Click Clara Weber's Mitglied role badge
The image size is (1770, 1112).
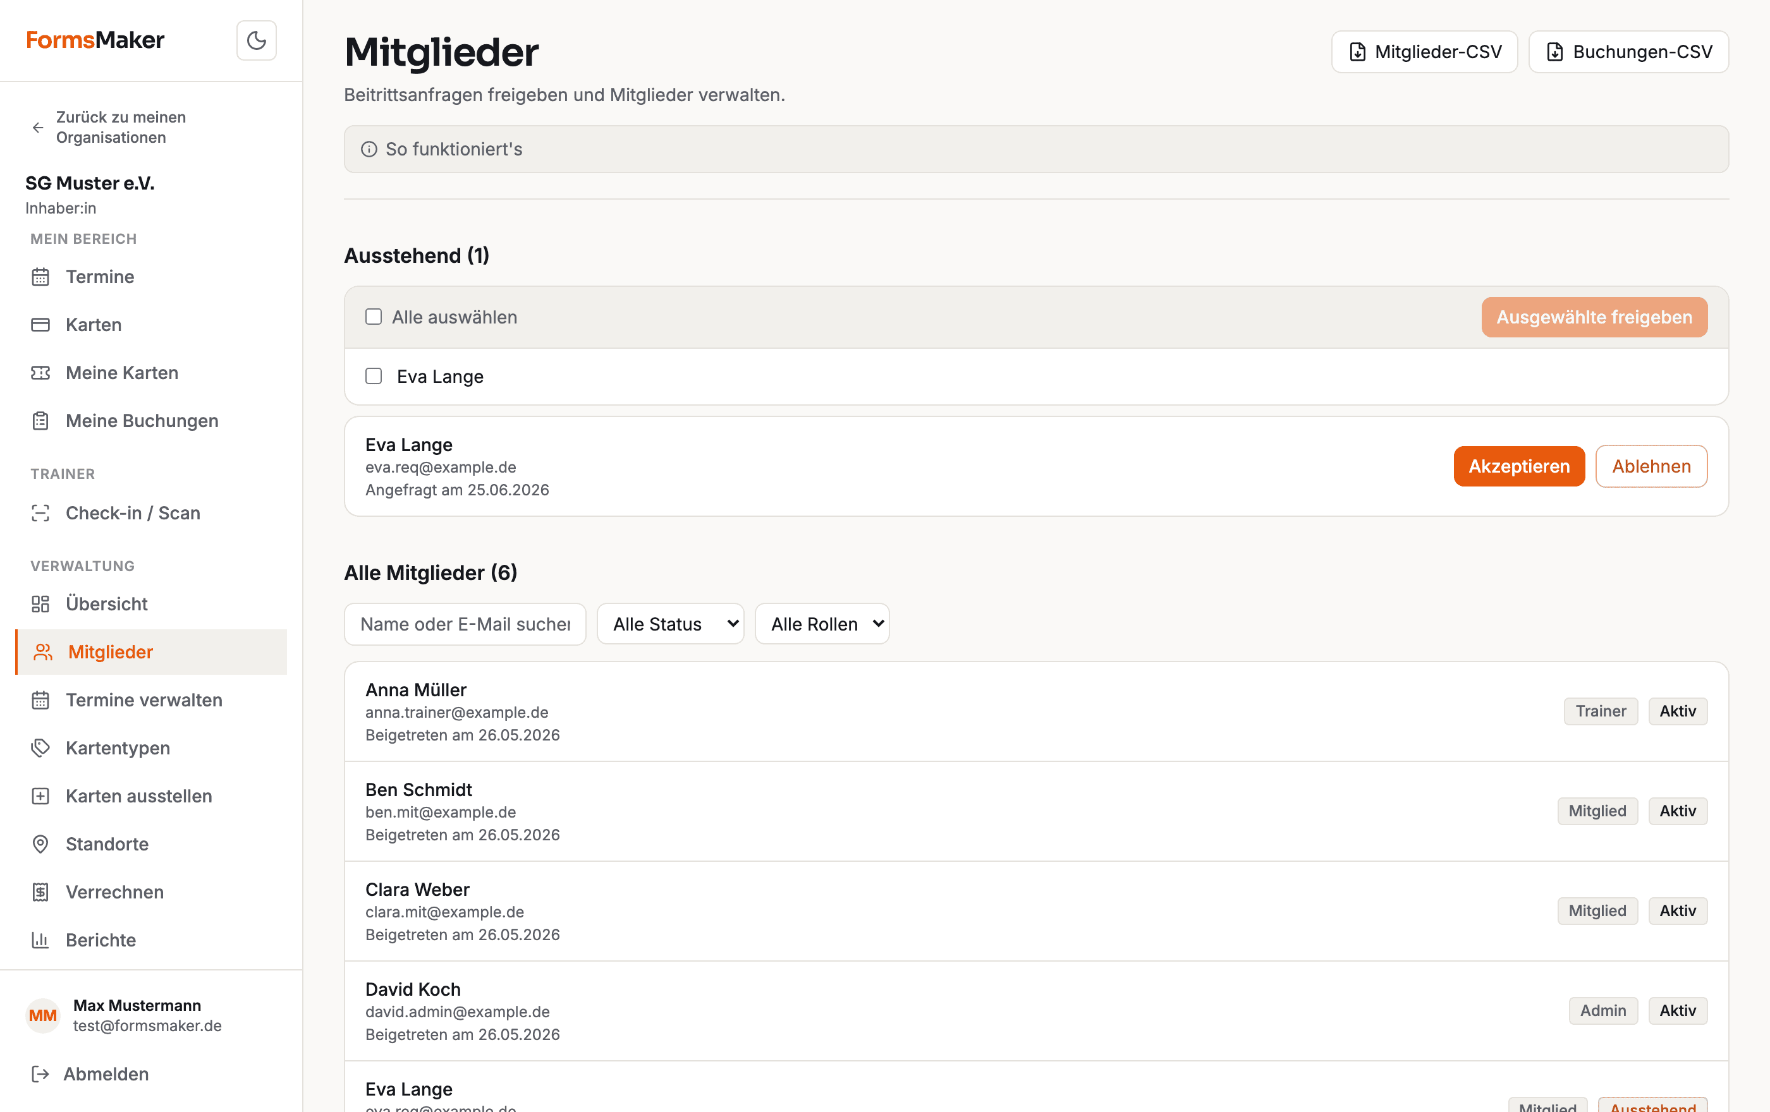coord(1597,910)
